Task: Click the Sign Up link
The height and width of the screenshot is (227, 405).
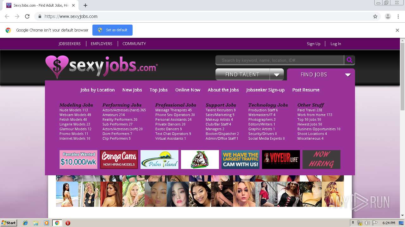Action: 314,44
